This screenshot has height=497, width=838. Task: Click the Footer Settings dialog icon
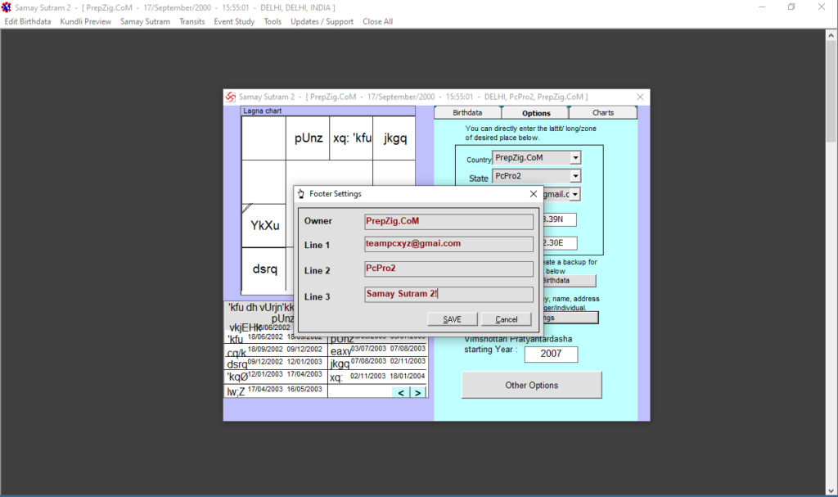point(301,194)
